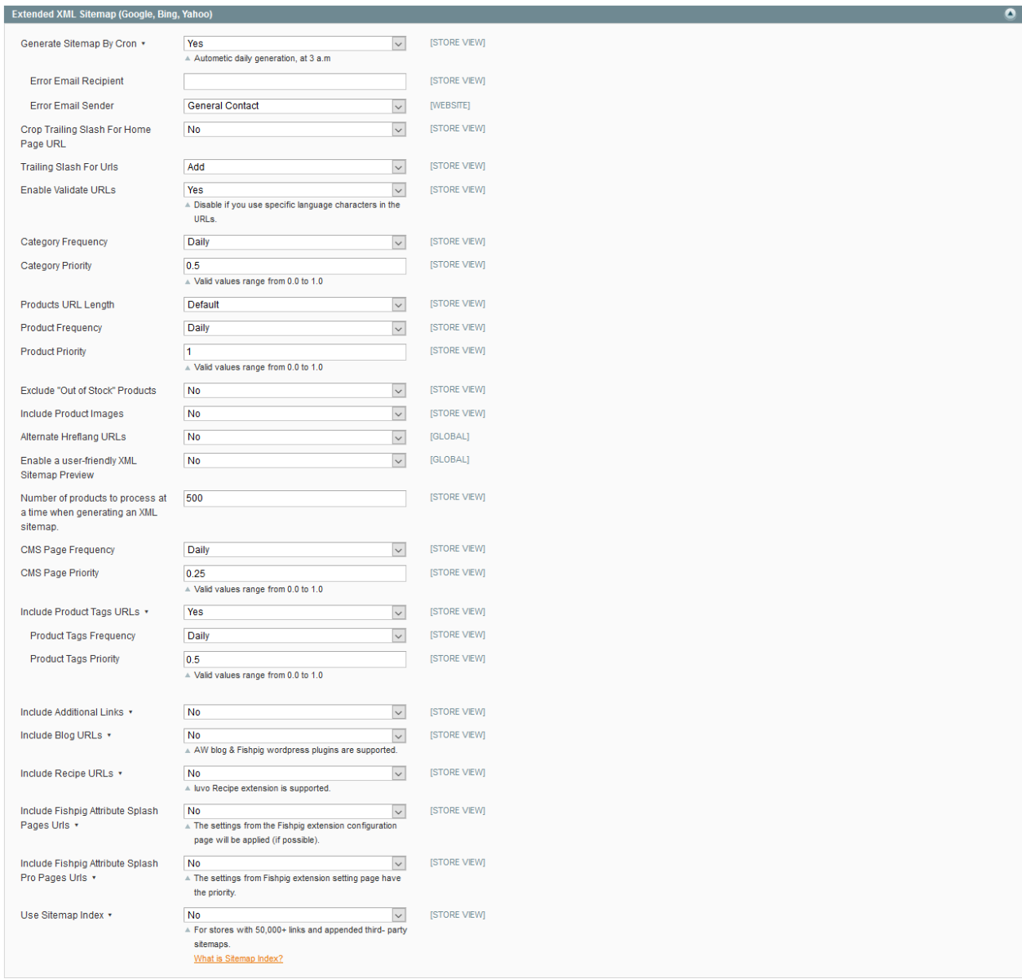Click the number of products to process field
This screenshot has height=979, width=1022.
pyautogui.click(x=294, y=498)
